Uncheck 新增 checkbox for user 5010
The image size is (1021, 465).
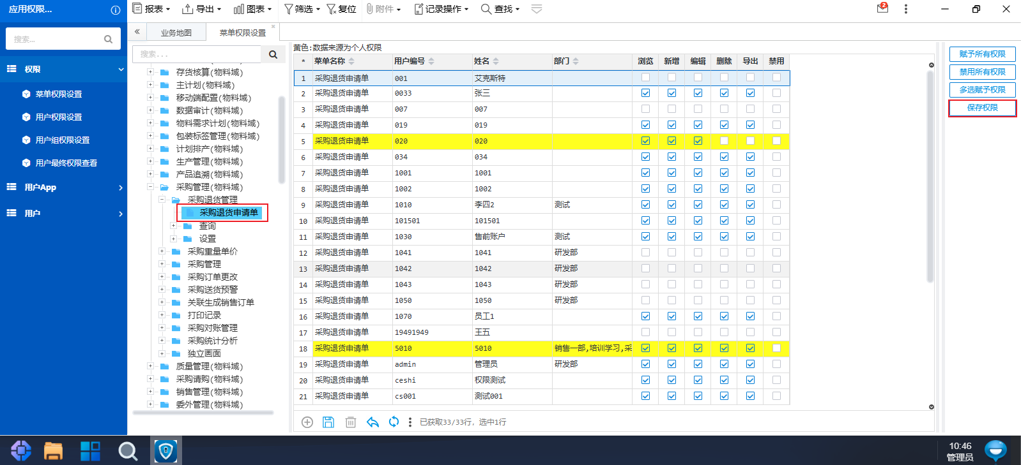672,348
